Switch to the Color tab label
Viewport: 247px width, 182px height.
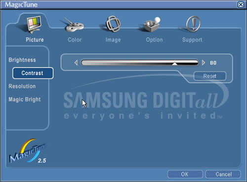point(75,40)
